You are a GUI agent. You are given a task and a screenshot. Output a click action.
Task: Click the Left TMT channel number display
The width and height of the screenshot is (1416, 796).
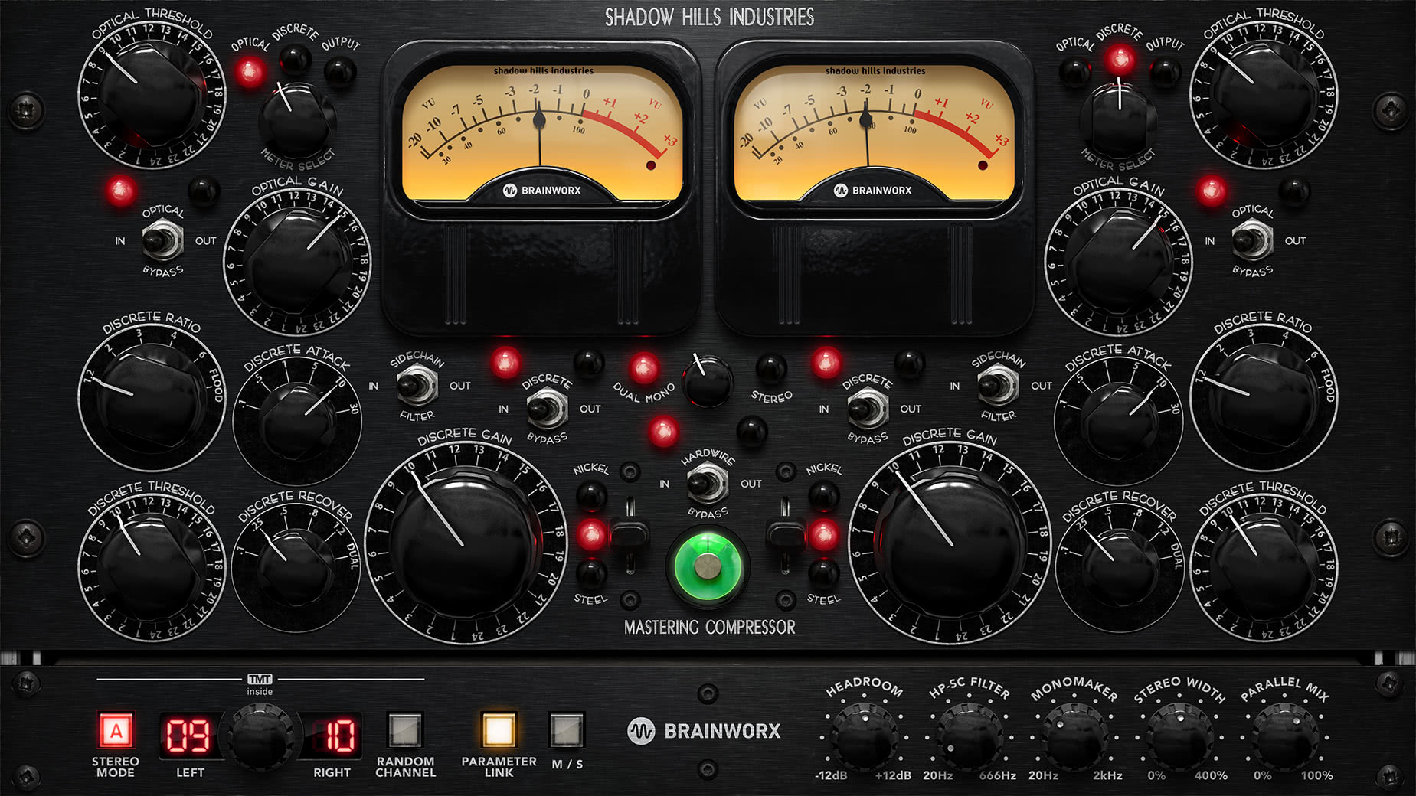coord(188,736)
